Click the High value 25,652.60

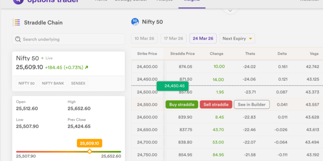coord(79,109)
